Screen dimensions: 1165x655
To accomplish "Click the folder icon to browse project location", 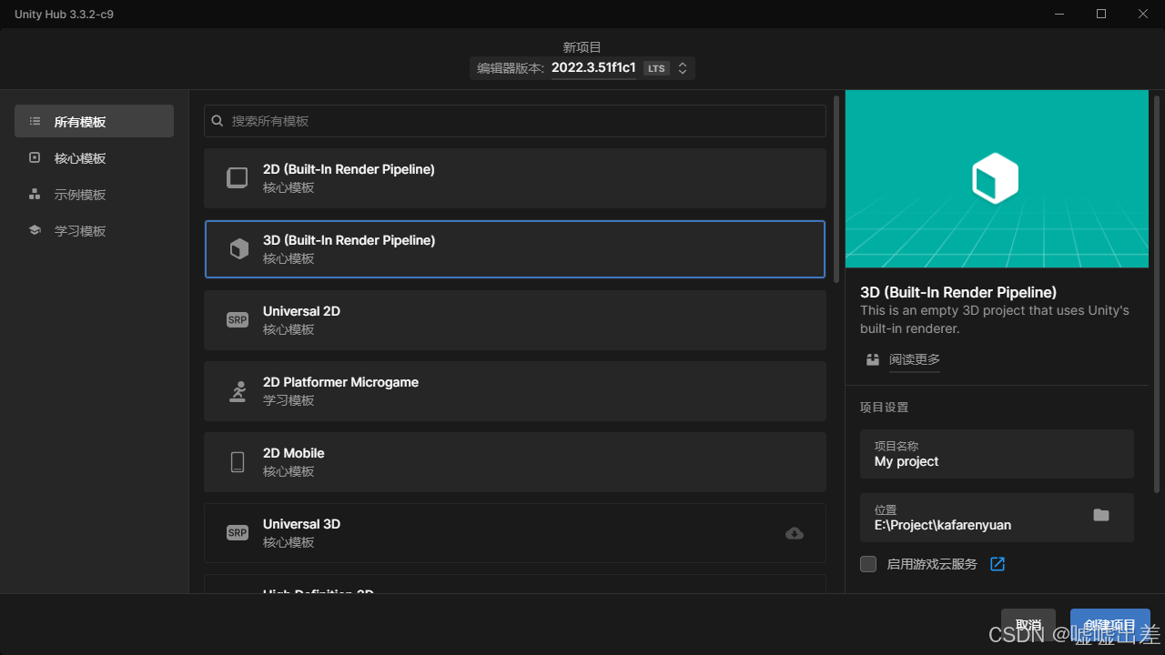I will coord(1101,515).
